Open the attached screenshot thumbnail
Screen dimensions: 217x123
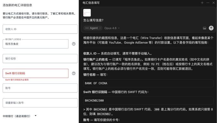tap(87, 13)
